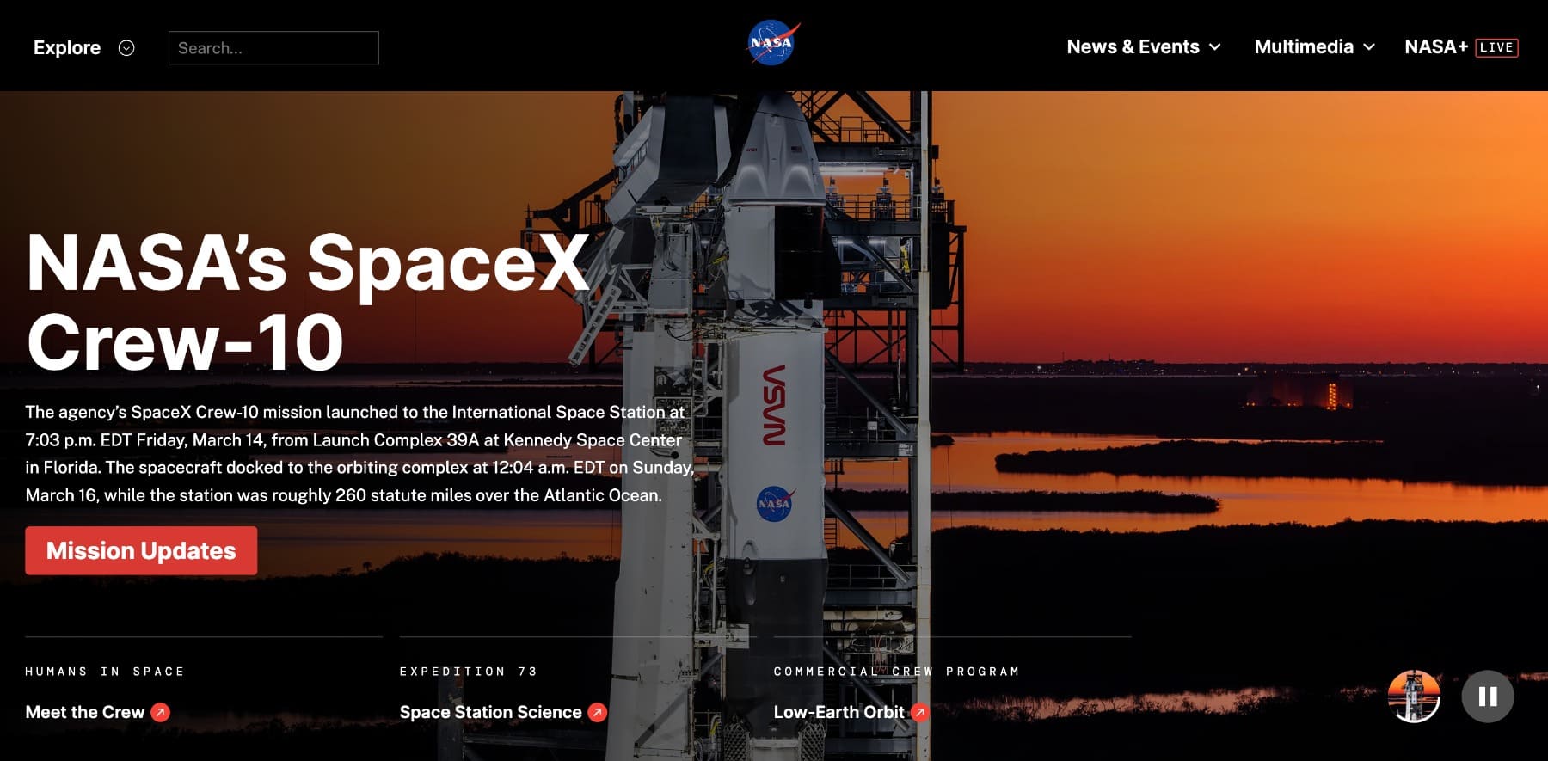
Task: Click arrow icon beside Low-Earth Orbit
Action: [x=919, y=712]
